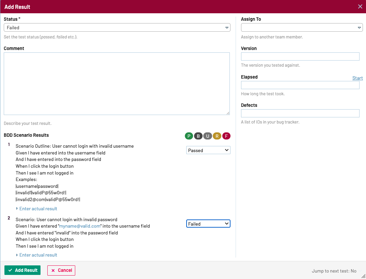Expand Enter actual result under scenario 1
This screenshot has height=279, width=366.
click(38, 209)
